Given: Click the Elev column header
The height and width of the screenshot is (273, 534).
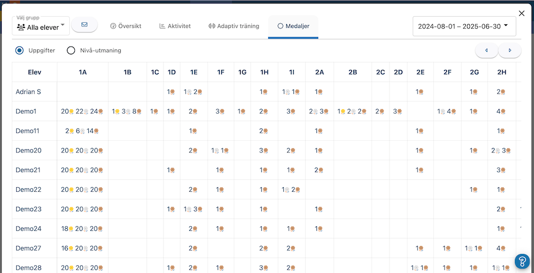Looking at the screenshot, I should click(x=35, y=72).
